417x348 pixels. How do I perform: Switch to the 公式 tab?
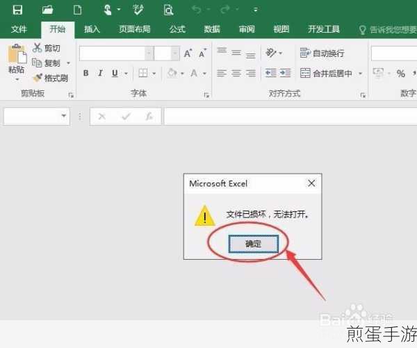coord(177,29)
